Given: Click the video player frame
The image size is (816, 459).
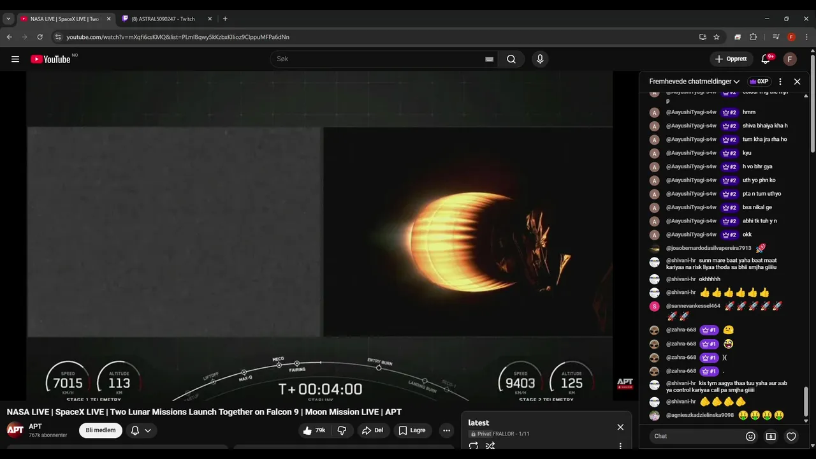Looking at the screenshot, I should 319,236.
